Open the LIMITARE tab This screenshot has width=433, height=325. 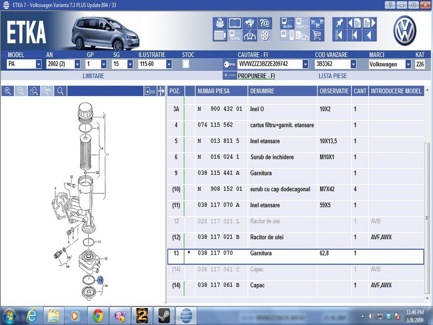point(93,76)
